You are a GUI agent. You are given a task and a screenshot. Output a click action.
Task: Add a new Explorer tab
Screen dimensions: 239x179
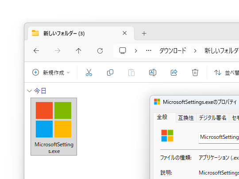[144, 33]
